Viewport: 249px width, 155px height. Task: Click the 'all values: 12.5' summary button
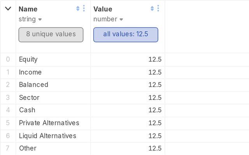pyautogui.click(x=126, y=34)
